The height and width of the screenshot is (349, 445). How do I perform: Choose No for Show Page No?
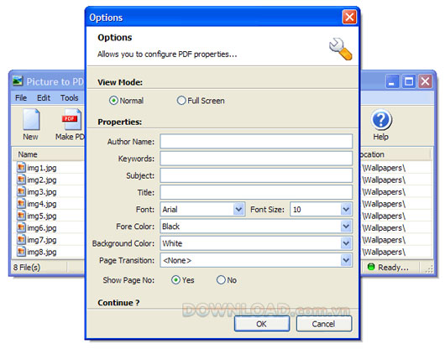point(221,280)
